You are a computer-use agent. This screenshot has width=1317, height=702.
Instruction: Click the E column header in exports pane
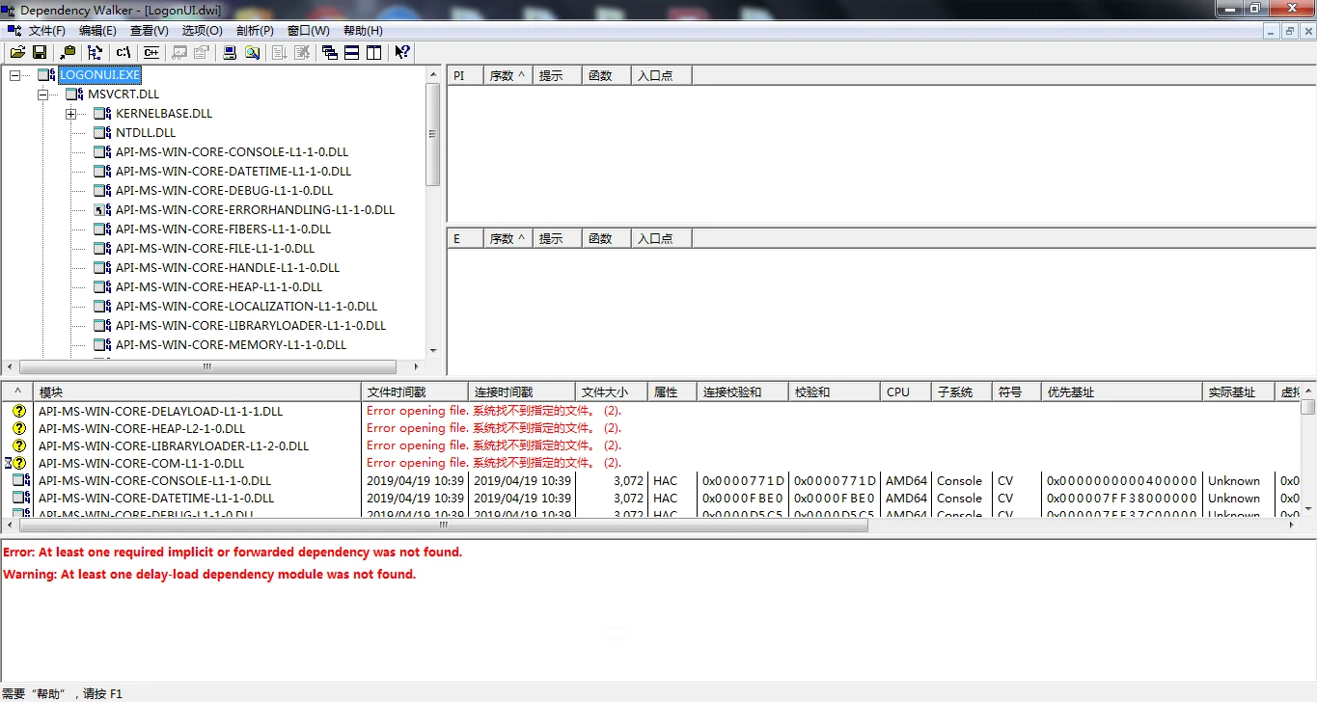(x=465, y=238)
